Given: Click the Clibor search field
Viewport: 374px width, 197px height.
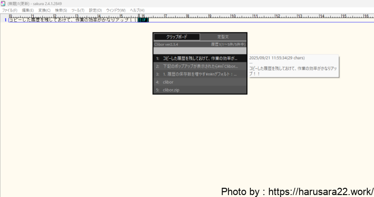Looking at the screenshot, I should (200, 50).
